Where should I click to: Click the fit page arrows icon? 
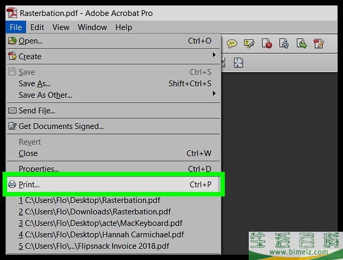pos(238,63)
